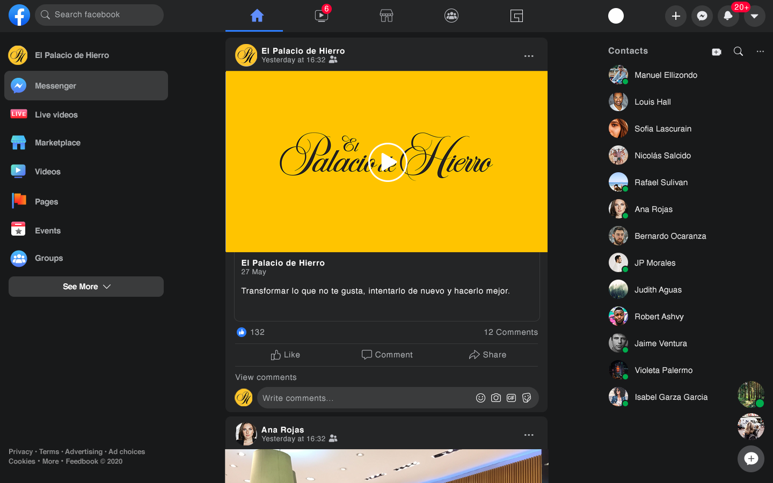Viewport: 773px width, 483px height.
Task: Open the account dropdown arrow
Action: pyautogui.click(x=754, y=16)
